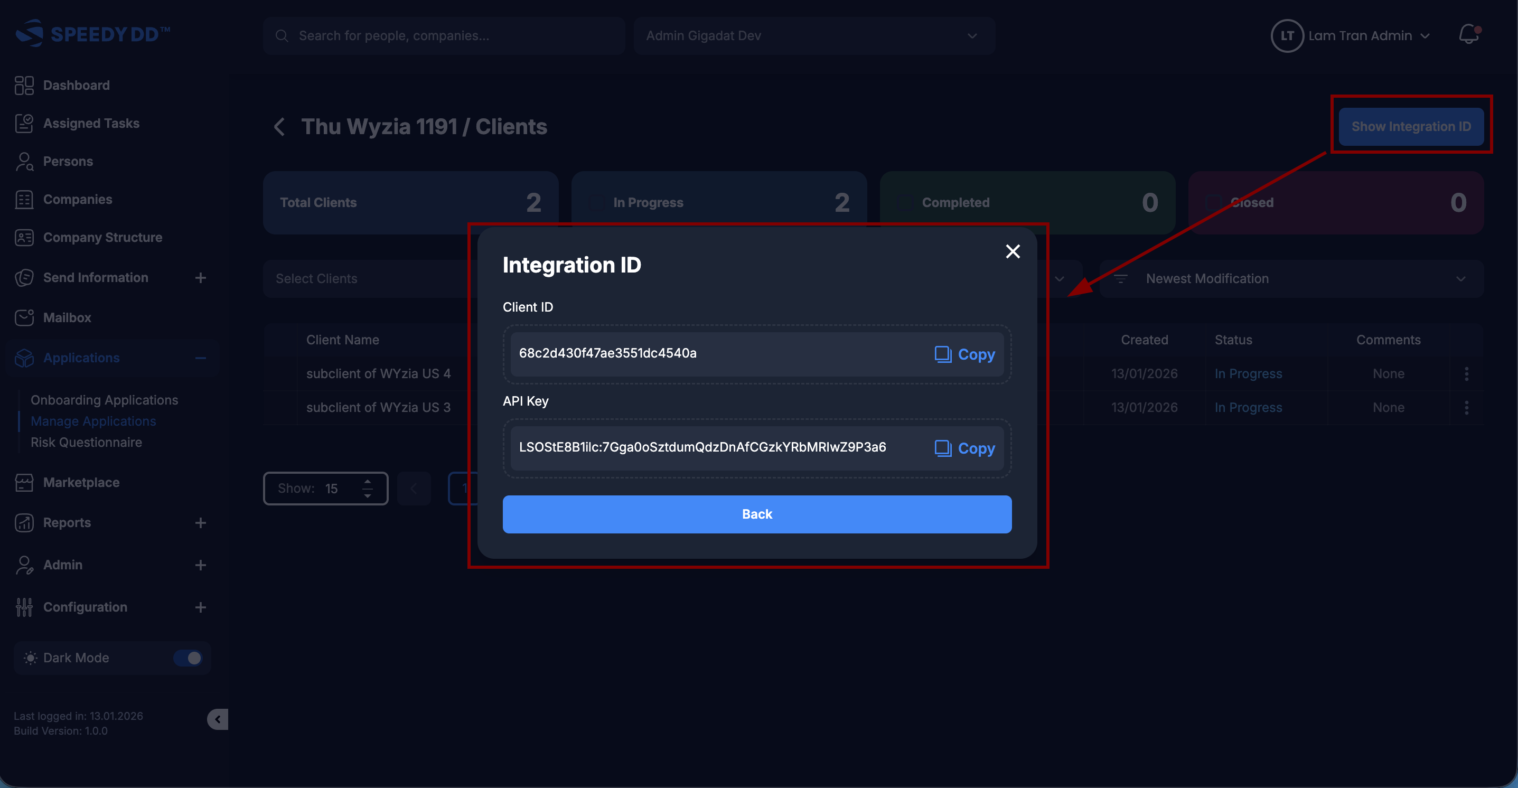This screenshot has height=788, width=1518.
Task: Close the Integration ID dialog
Action: click(x=1013, y=252)
